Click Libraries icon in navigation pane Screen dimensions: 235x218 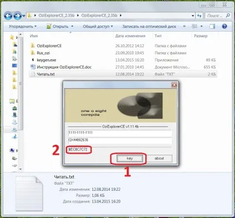[x=12, y=101]
